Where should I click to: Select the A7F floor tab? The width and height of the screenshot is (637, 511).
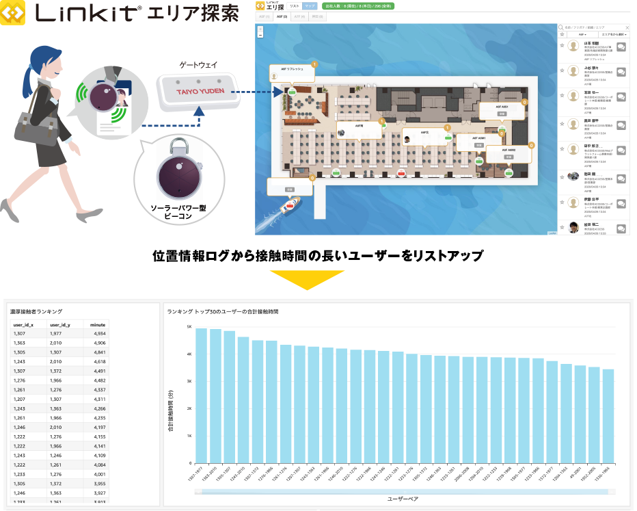(x=300, y=16)
